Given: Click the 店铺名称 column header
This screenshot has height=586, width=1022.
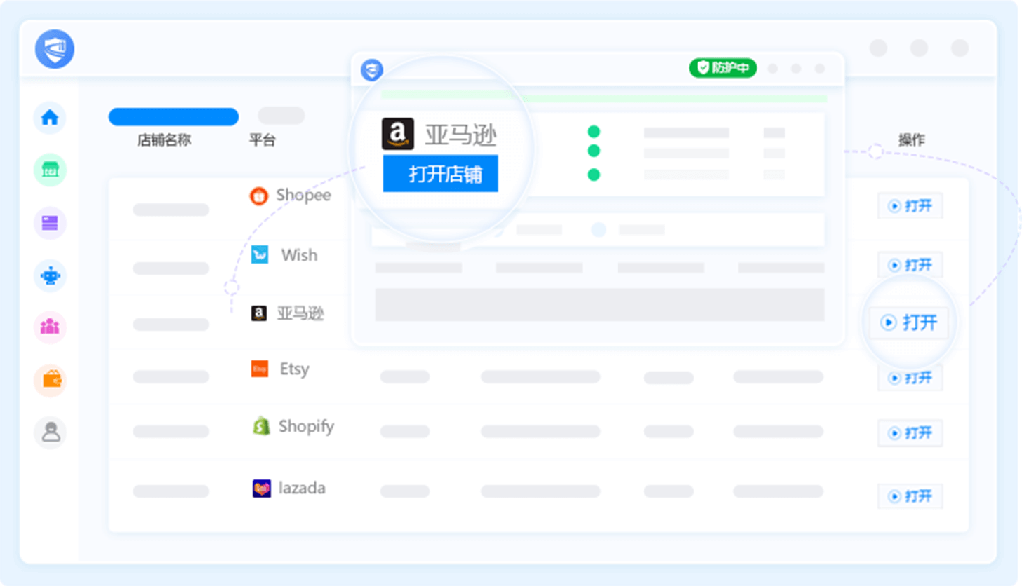Looking at the screenshot, I should tap(164, 140).
